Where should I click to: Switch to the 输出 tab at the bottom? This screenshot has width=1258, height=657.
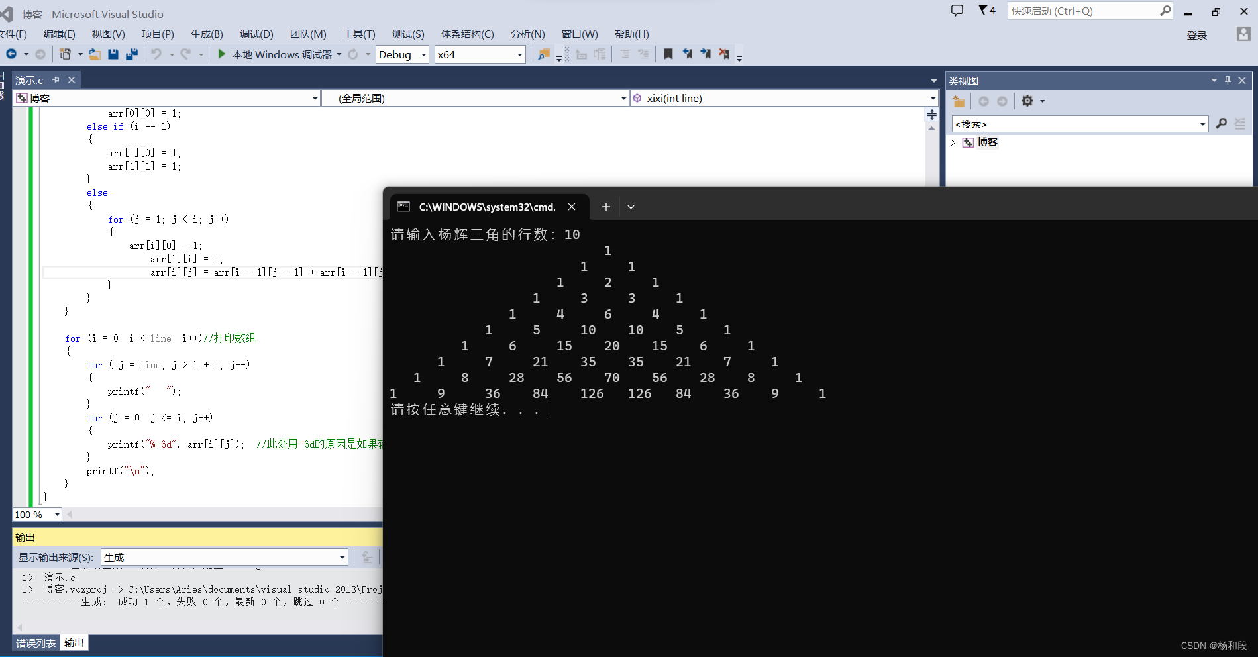74,643
